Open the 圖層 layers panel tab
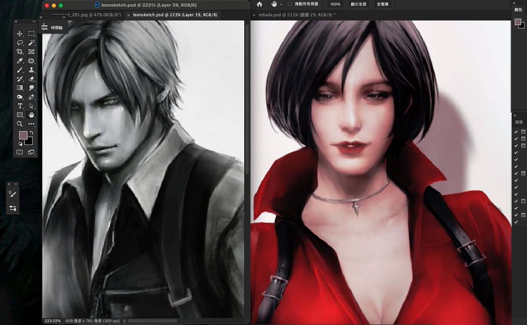Viewport: 527px width, 325px height. (x=519, y=122)
